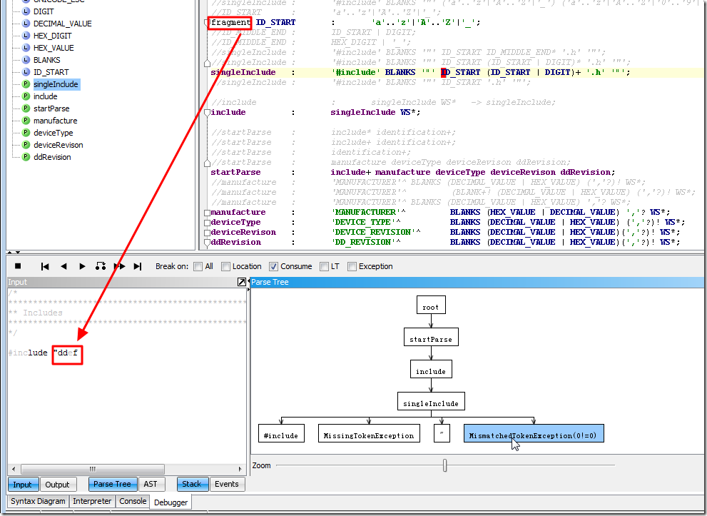
Task: Collapse the manufacture rule fold marker
Action: [x=206, y=212]
